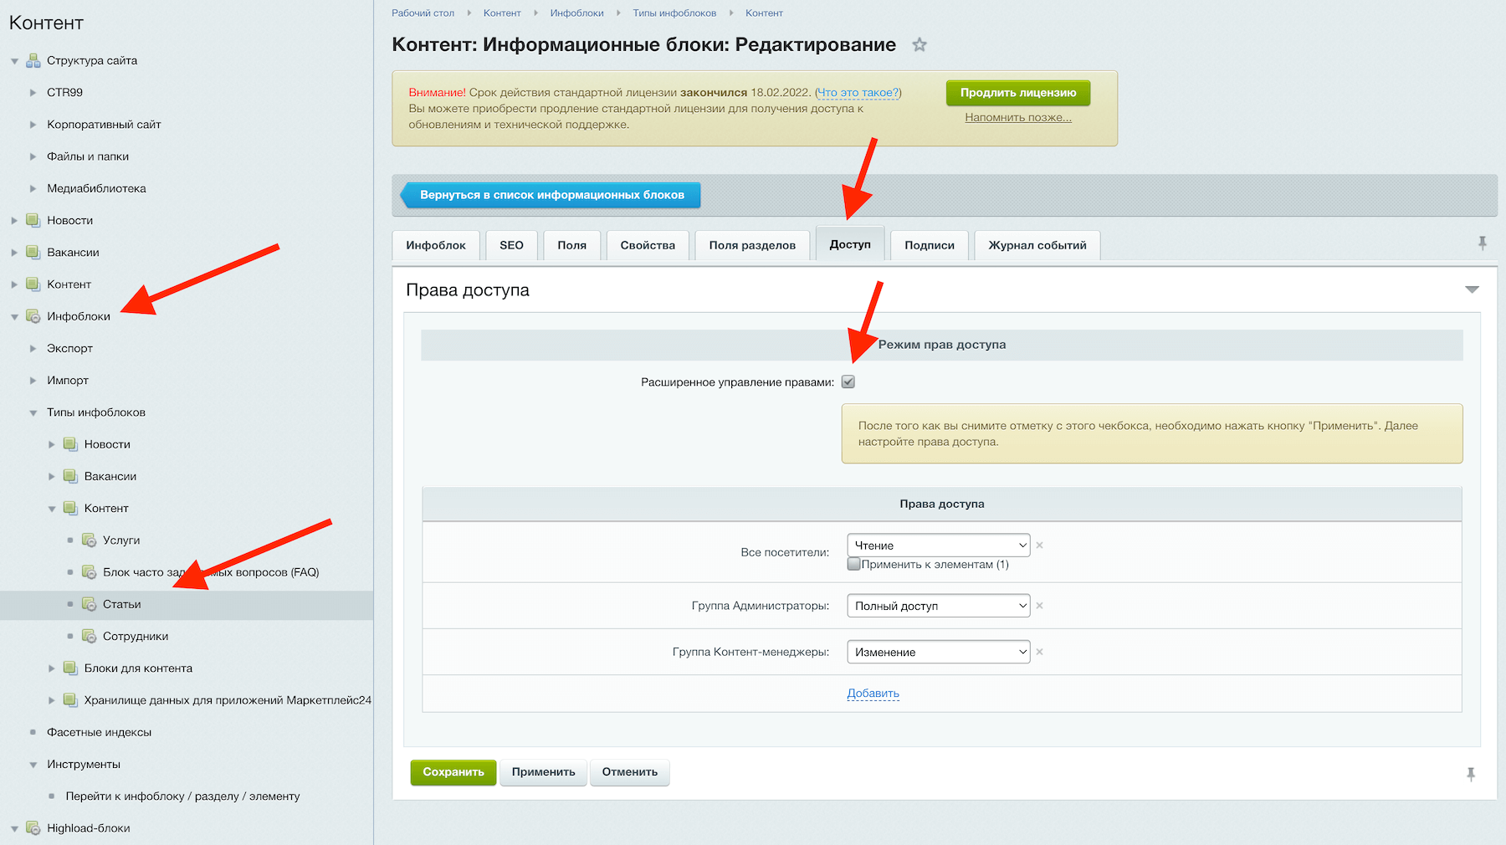Viewport: 1506px width, 845px height.
Task: Switch to the SEO tab
Action: (x=511, y=245)
